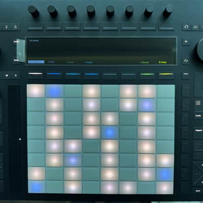
Task: Tap the blue track button under 2 MIDI
Action: point(54,75)
